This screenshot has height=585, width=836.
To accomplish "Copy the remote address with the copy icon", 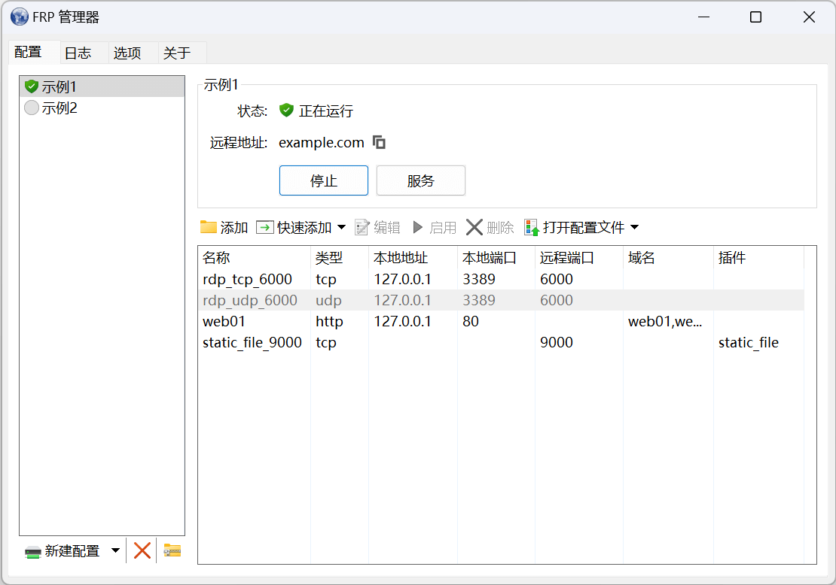I will [379, 142].
